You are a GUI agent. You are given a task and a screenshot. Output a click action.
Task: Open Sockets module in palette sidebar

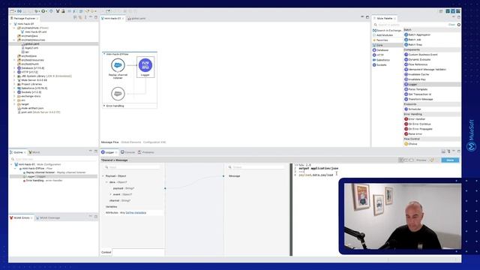[x=379, y=65]
